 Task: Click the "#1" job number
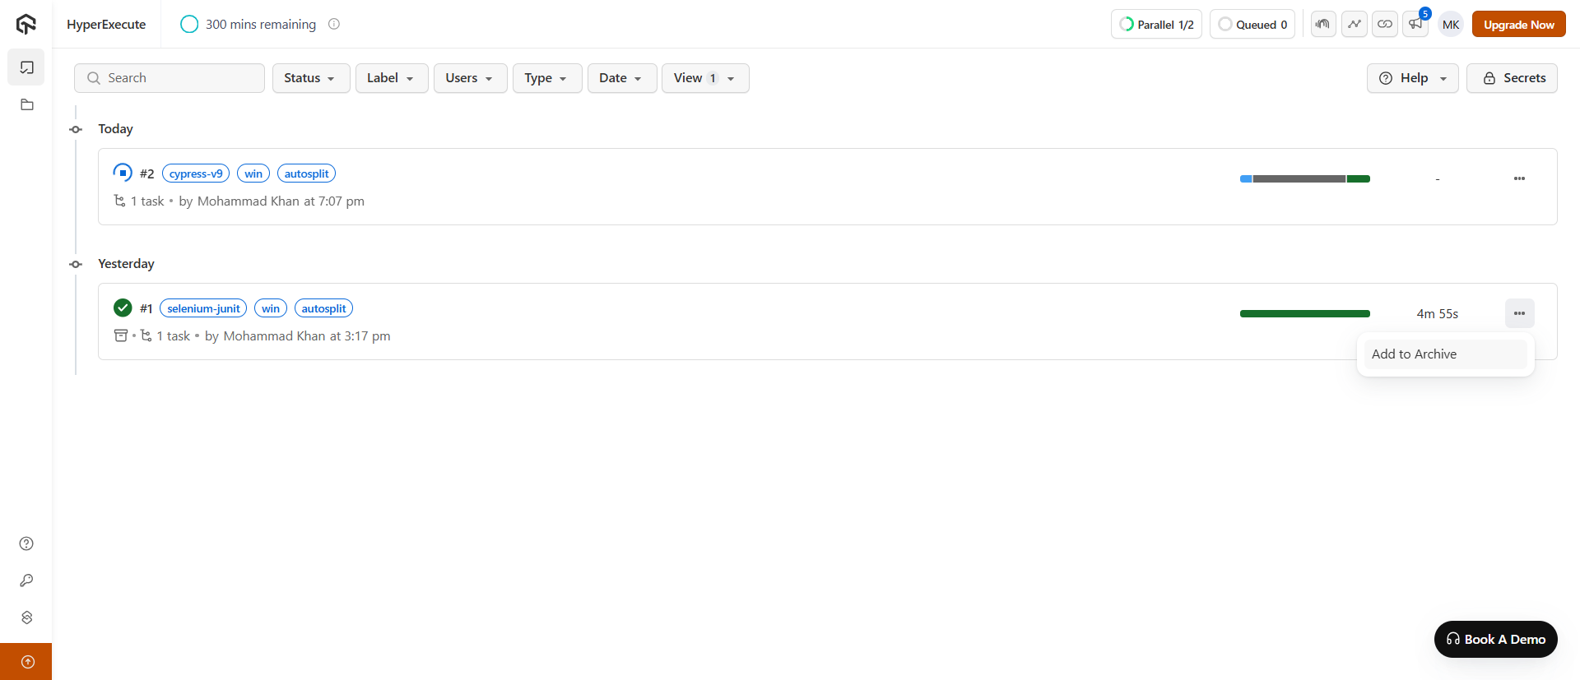[146, 308]
